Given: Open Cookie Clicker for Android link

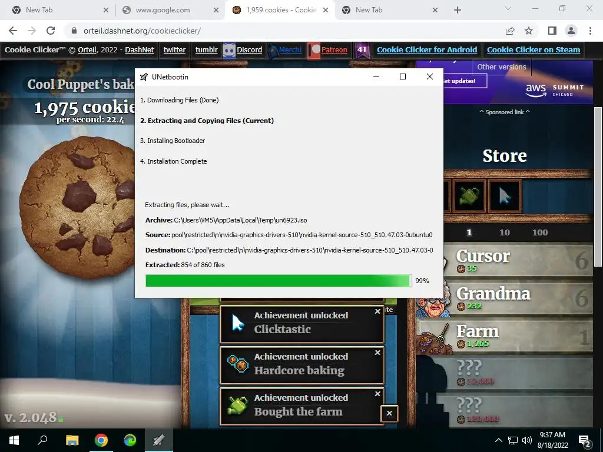Looking at the screenshot, I should click(x=427, y=49).
